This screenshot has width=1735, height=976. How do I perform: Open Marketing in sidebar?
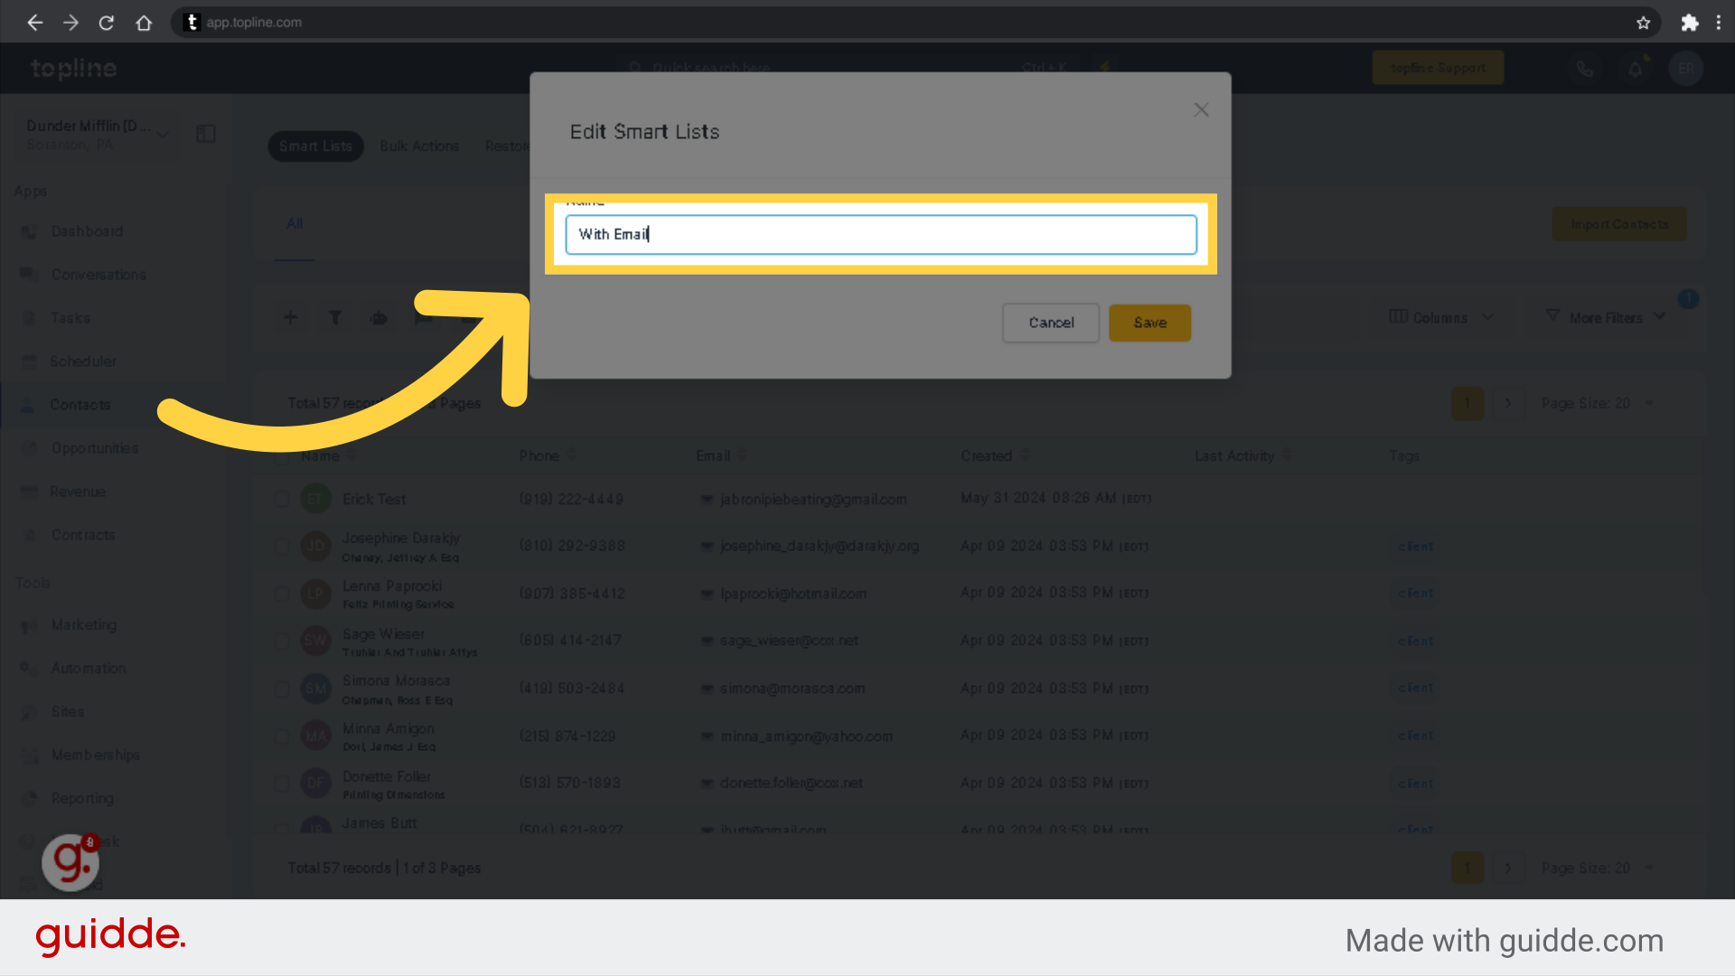click(x=83, y=625)
